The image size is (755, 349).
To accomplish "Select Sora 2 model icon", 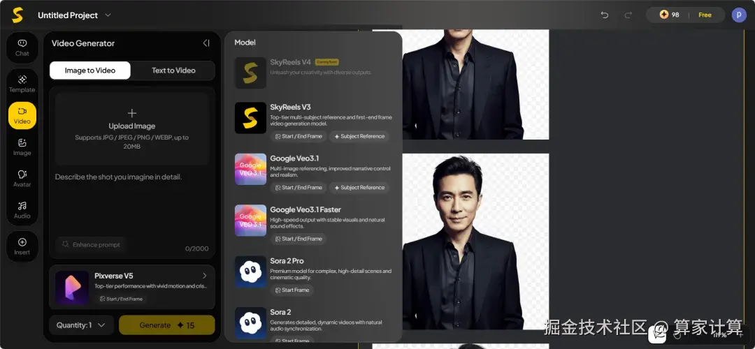I will coord(250,323).
